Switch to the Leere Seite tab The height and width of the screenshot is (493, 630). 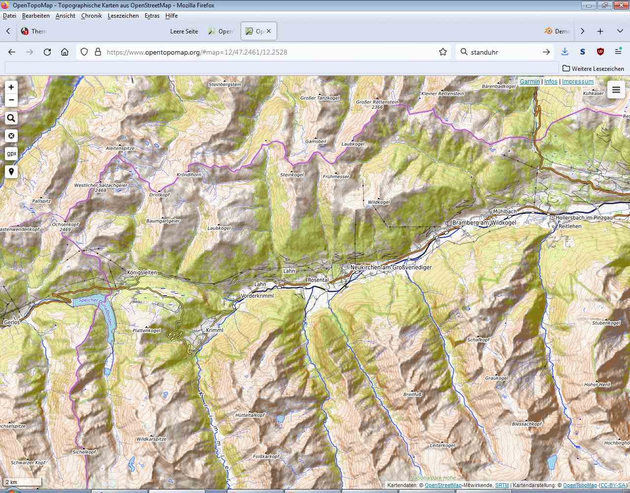(x=184, y=31)
